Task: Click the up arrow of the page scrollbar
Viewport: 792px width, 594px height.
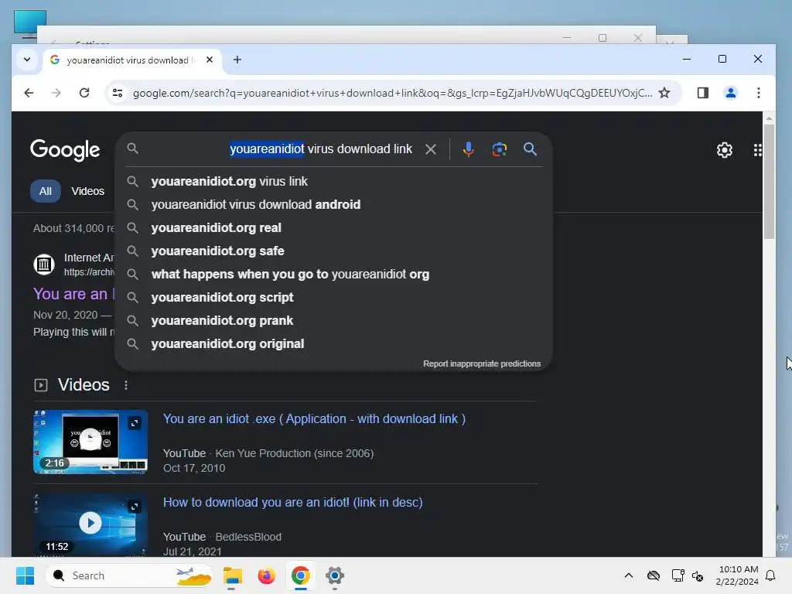Action: click(768, 118)
